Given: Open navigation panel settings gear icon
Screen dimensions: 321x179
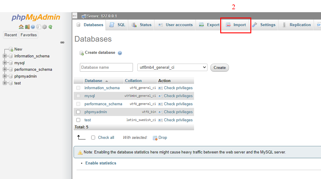Looking at the screenshot, I should click(x=44, y=27).
